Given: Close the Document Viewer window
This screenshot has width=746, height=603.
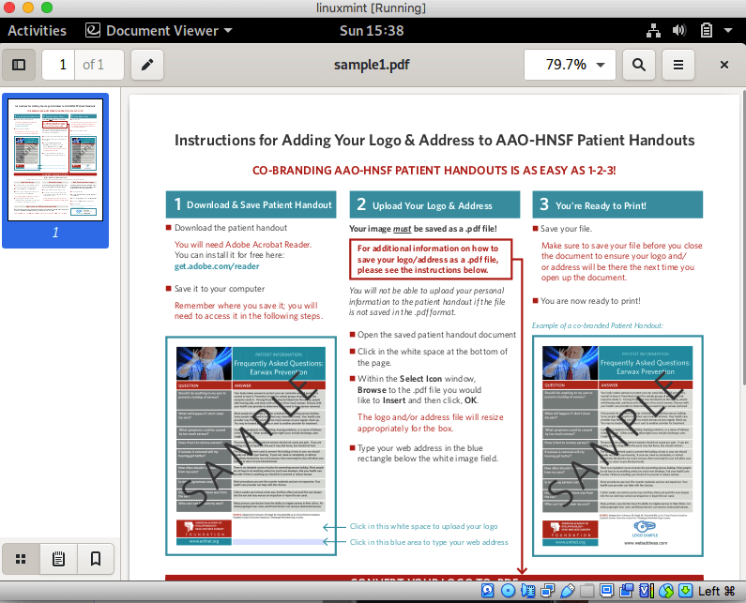Looking at the screenshot, I should tap(724, 65).
